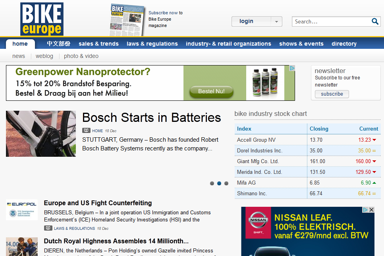Click the green up arrow for Mifa AG

pos(374,183)
